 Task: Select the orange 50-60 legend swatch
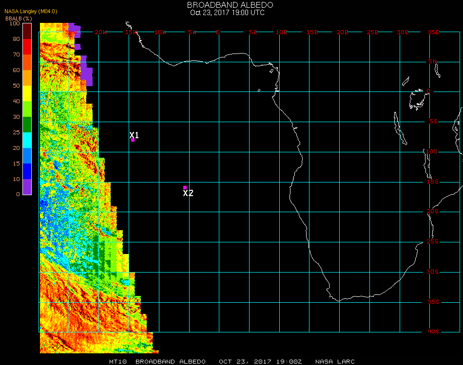27,78
